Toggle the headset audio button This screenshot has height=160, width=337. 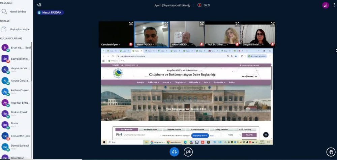point(174,152)
